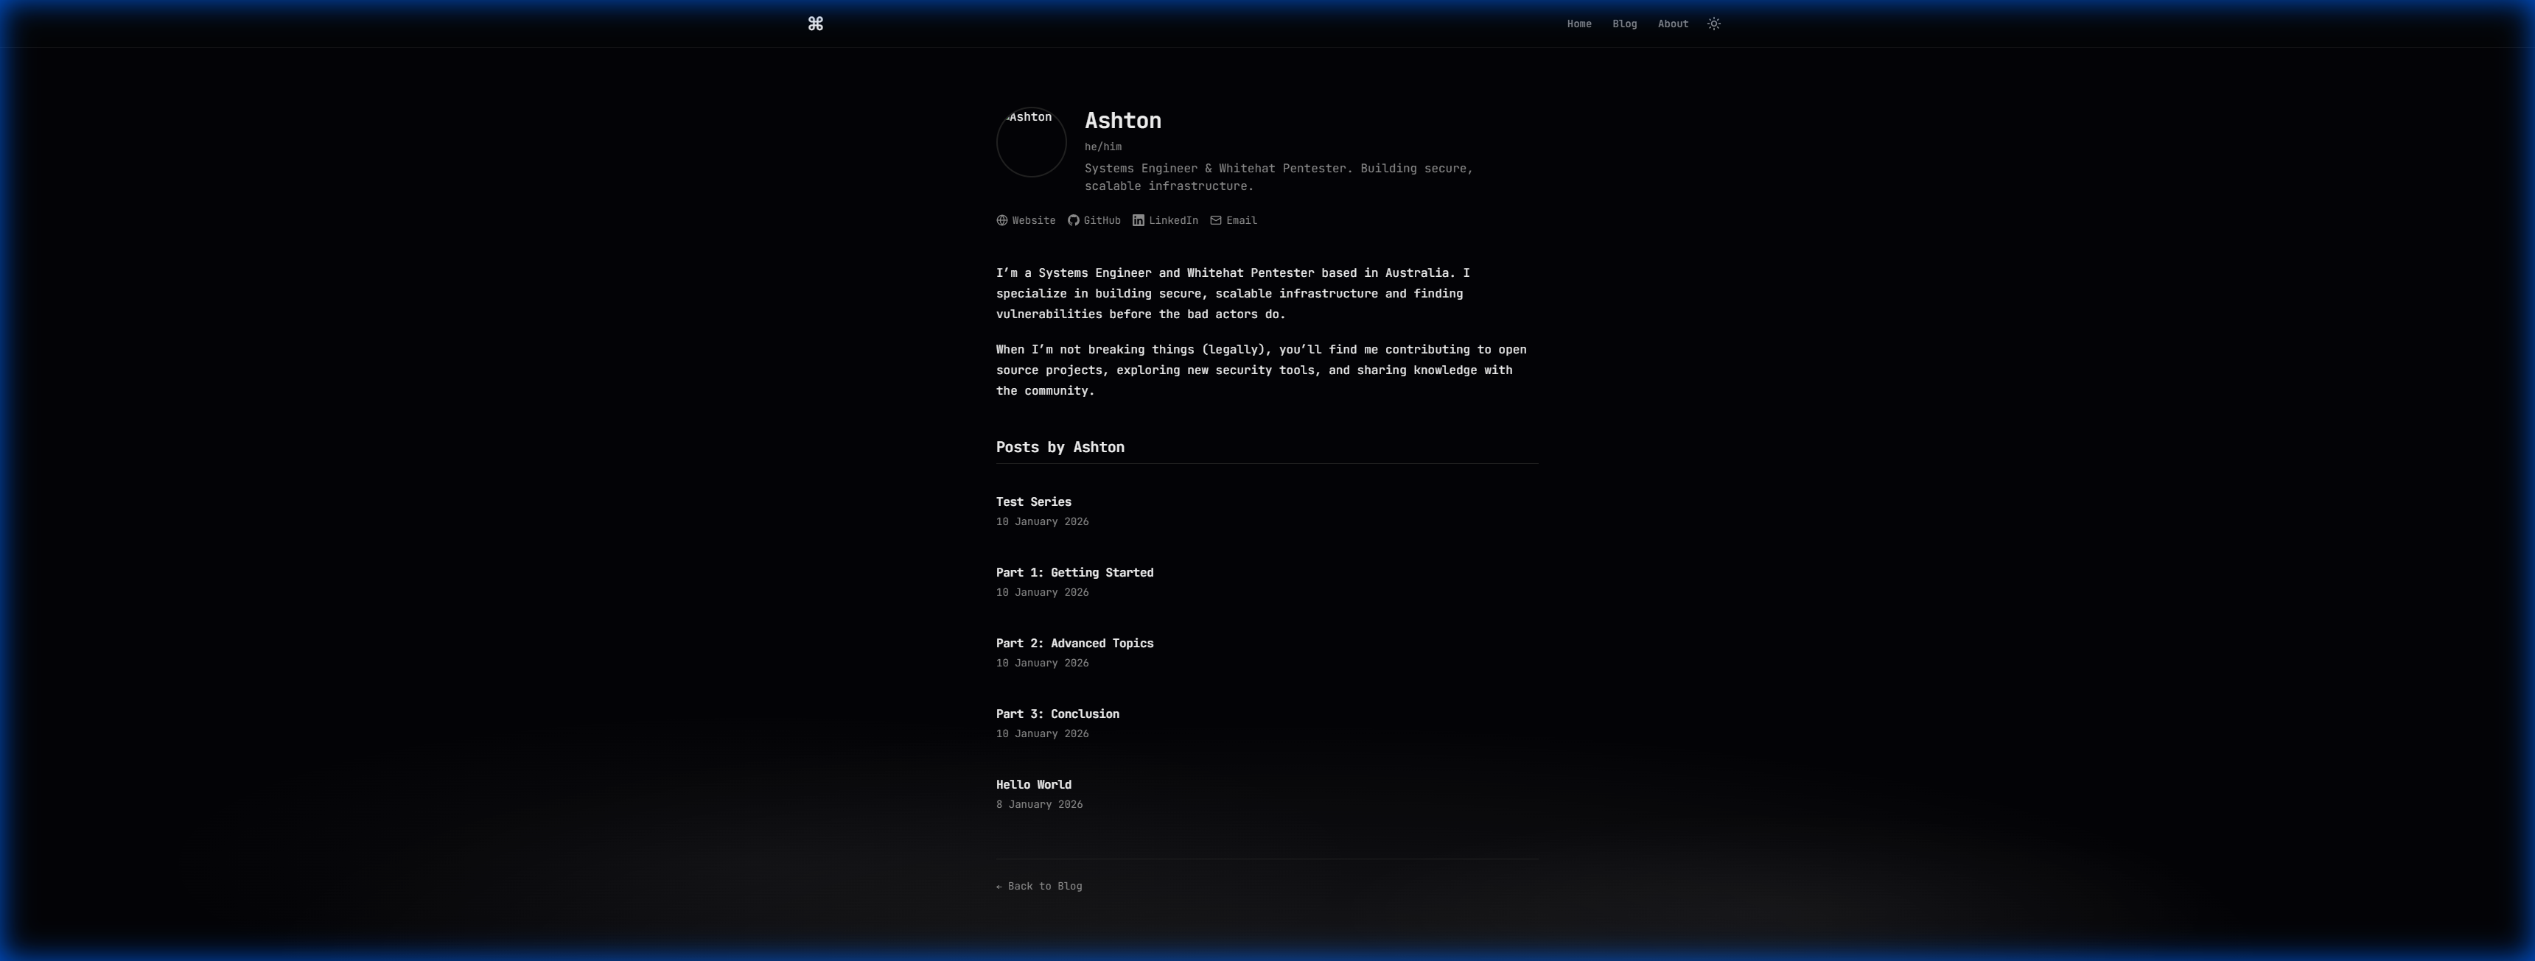The width and height of the screenshot is (2535, 961).
Task: Click the globe Website icon
Action: 1001,220
